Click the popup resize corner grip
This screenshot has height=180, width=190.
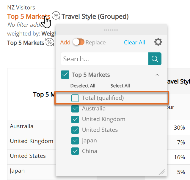tap(162, 172)
